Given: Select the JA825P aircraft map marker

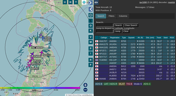Looking at the screenshot, I should coord(30,45).
